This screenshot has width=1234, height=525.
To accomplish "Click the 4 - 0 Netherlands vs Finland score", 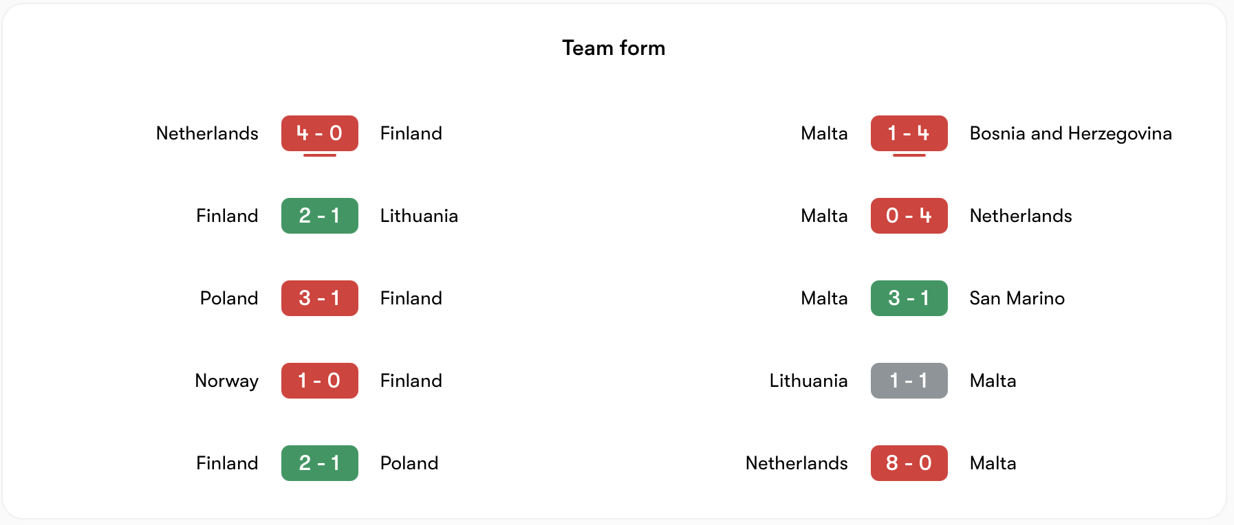I will coord(319,133).
